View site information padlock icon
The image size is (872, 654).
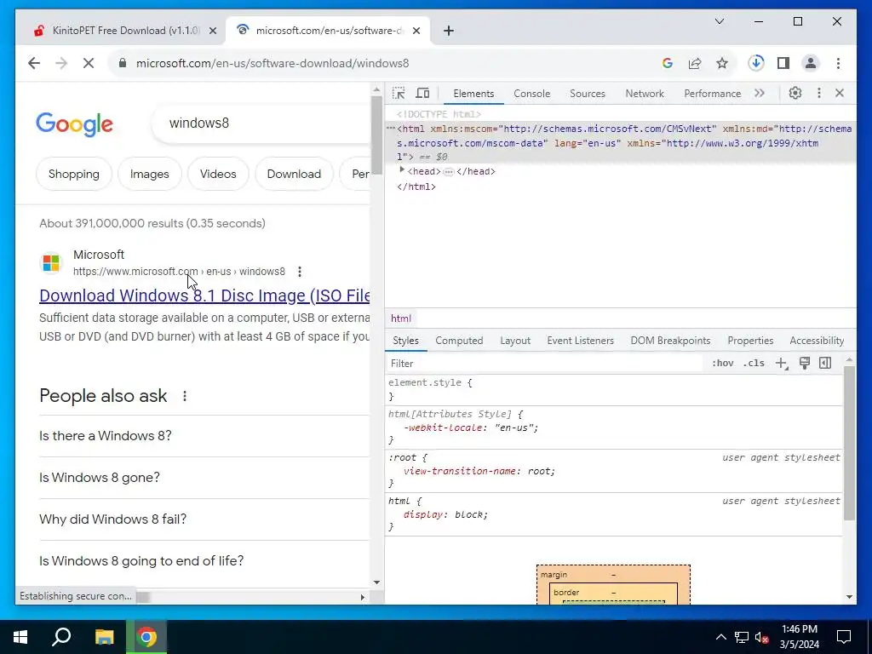[x=123, y=63]
